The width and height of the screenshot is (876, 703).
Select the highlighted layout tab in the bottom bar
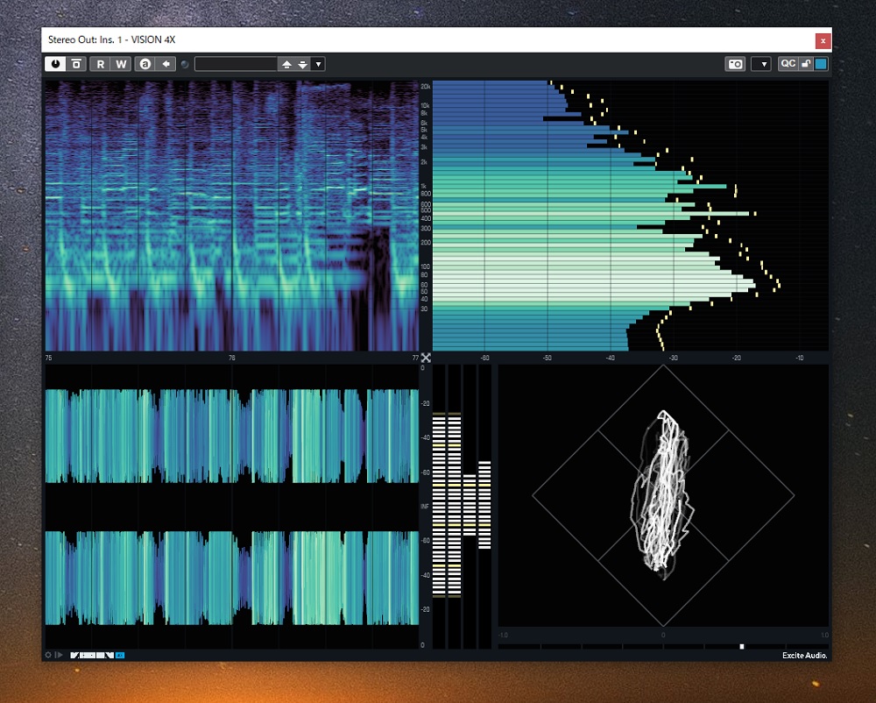(x=119, y=654)
